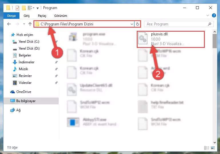The width and height of the screenshot is (220, 154).
Task: Click the pin icon next to Müzik
Action: point(56,69)
